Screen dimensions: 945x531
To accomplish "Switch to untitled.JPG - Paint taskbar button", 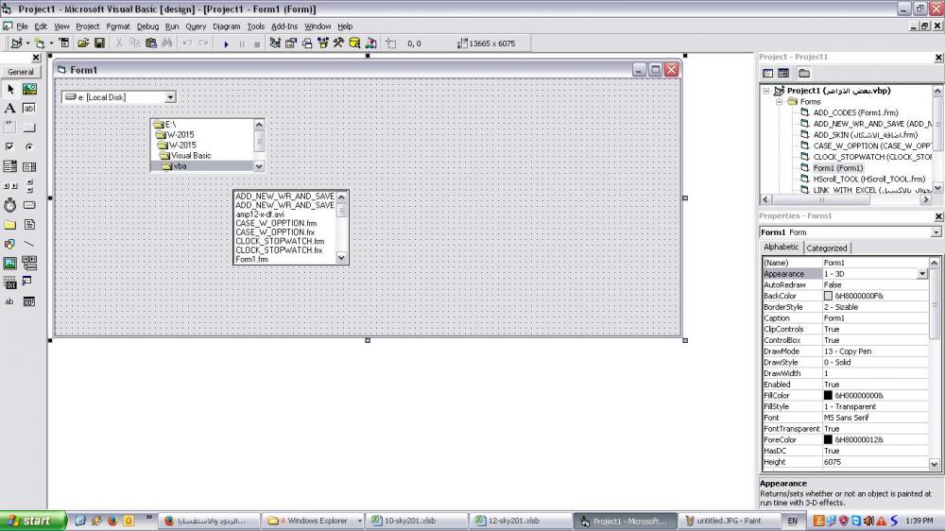I will (728, 521).
